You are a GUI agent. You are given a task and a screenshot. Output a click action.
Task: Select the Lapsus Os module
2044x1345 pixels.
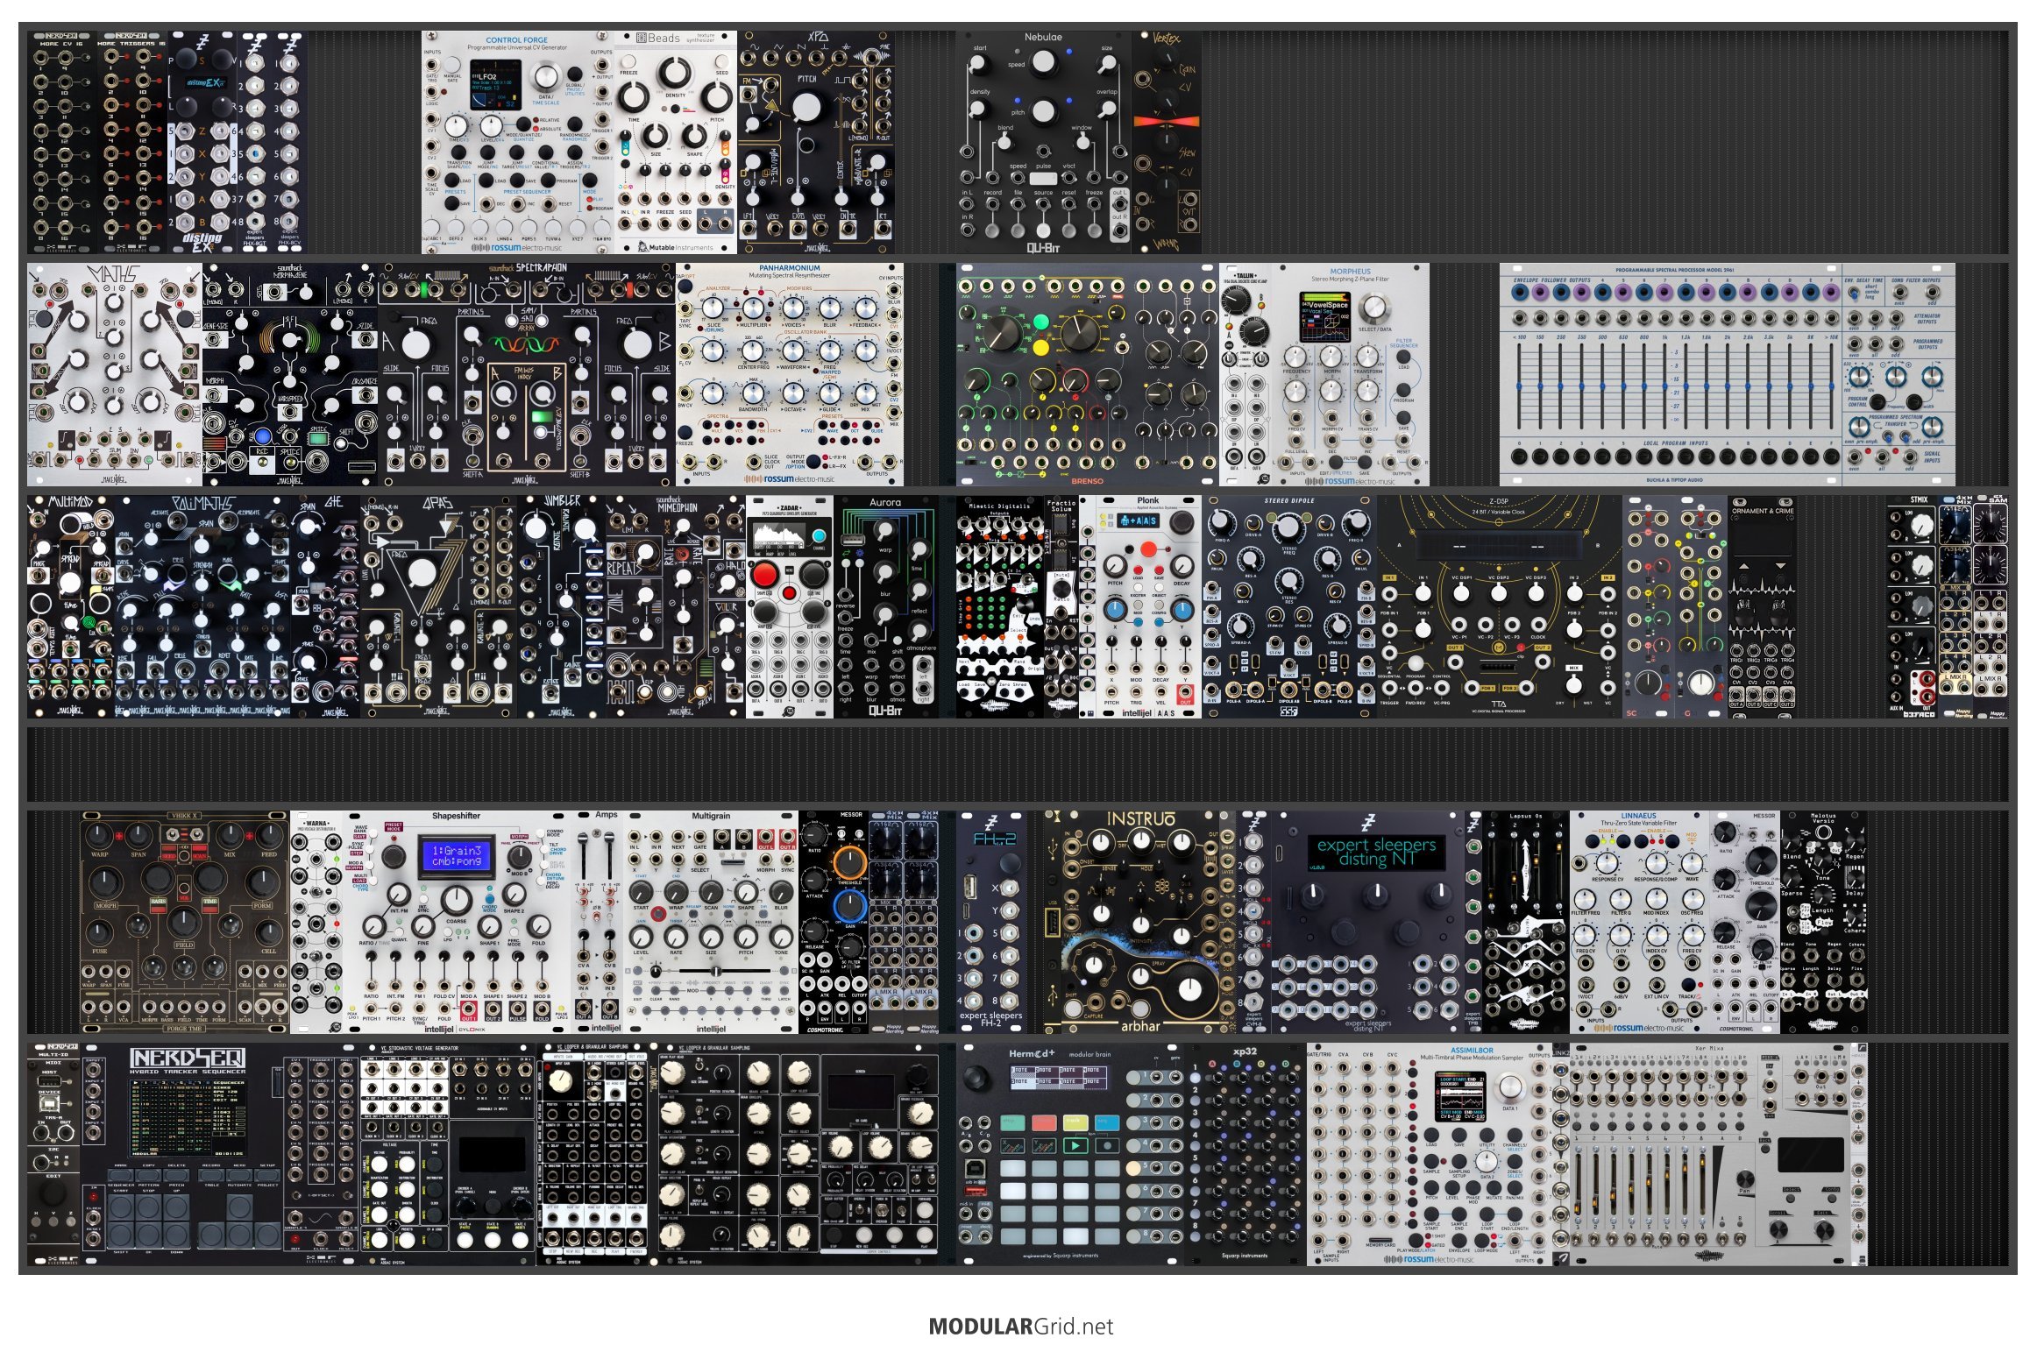point(1526,922)
